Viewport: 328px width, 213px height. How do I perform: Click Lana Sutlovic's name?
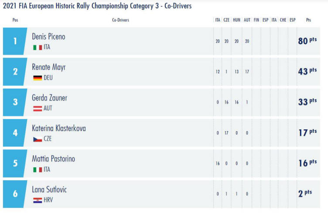(49, 189)
